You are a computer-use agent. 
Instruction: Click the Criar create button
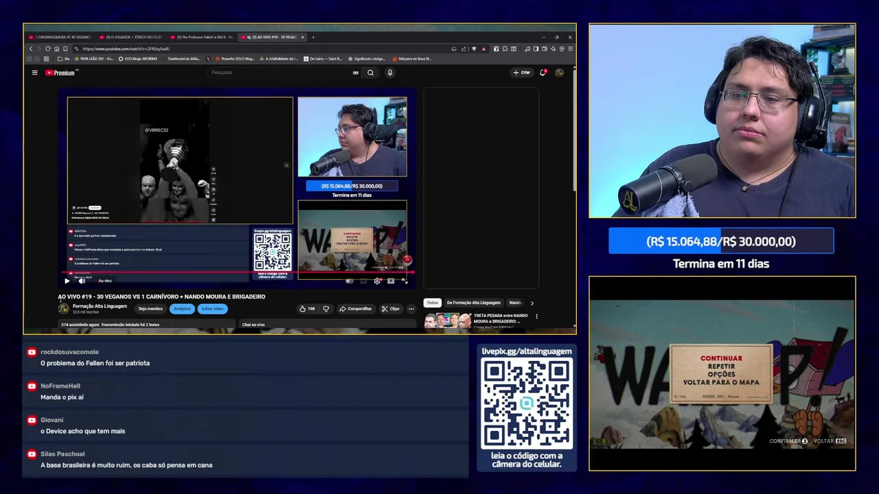coord(522,72)
